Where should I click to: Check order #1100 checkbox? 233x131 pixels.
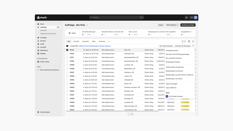pyautogui.click(x=67, y=61)
